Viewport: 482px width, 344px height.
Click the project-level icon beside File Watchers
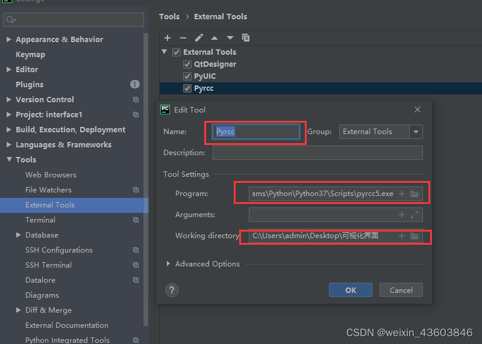pos(136,189)
